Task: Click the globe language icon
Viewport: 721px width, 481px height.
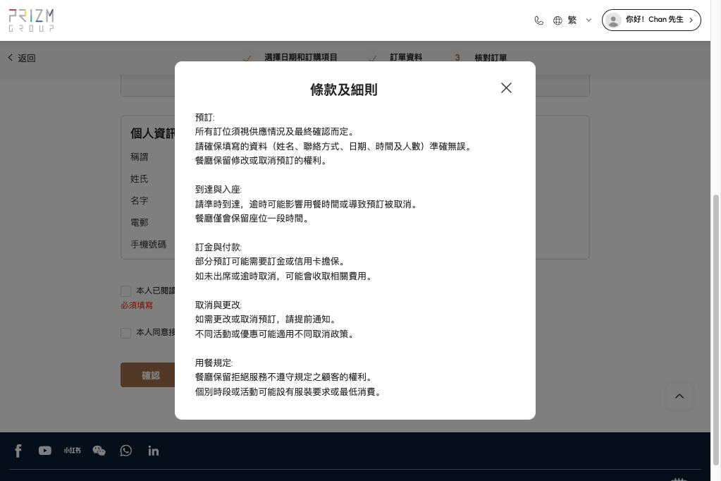Action: [x=557, y=20]
